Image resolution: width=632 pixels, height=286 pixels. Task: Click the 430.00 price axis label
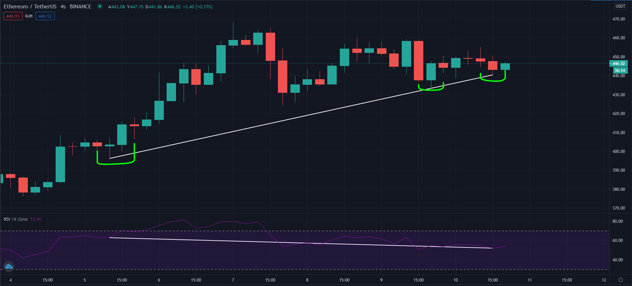coord(618,95)
